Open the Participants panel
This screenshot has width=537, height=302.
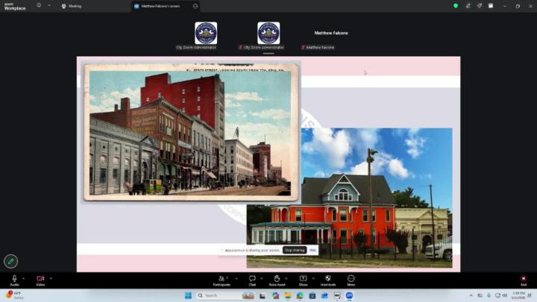[x=222, y=280]
